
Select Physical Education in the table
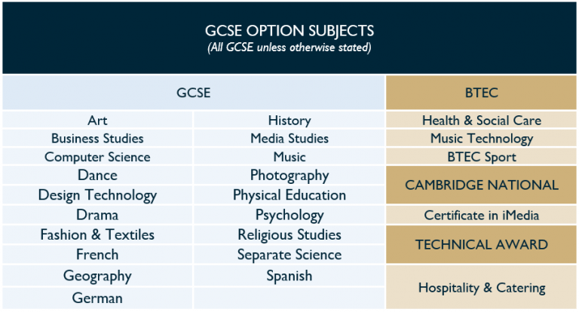[289, 195]
